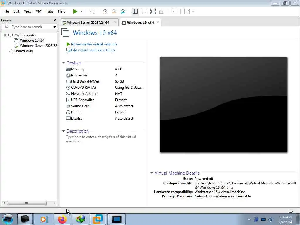Select Shared VMs in the library
The width and height of the screenshot is (300, 225).
(x=21, y=51)
